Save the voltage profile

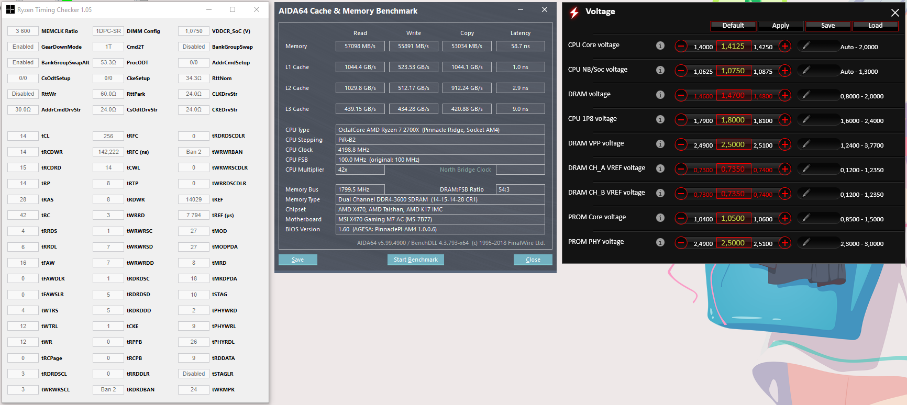(x=828, y=26)
